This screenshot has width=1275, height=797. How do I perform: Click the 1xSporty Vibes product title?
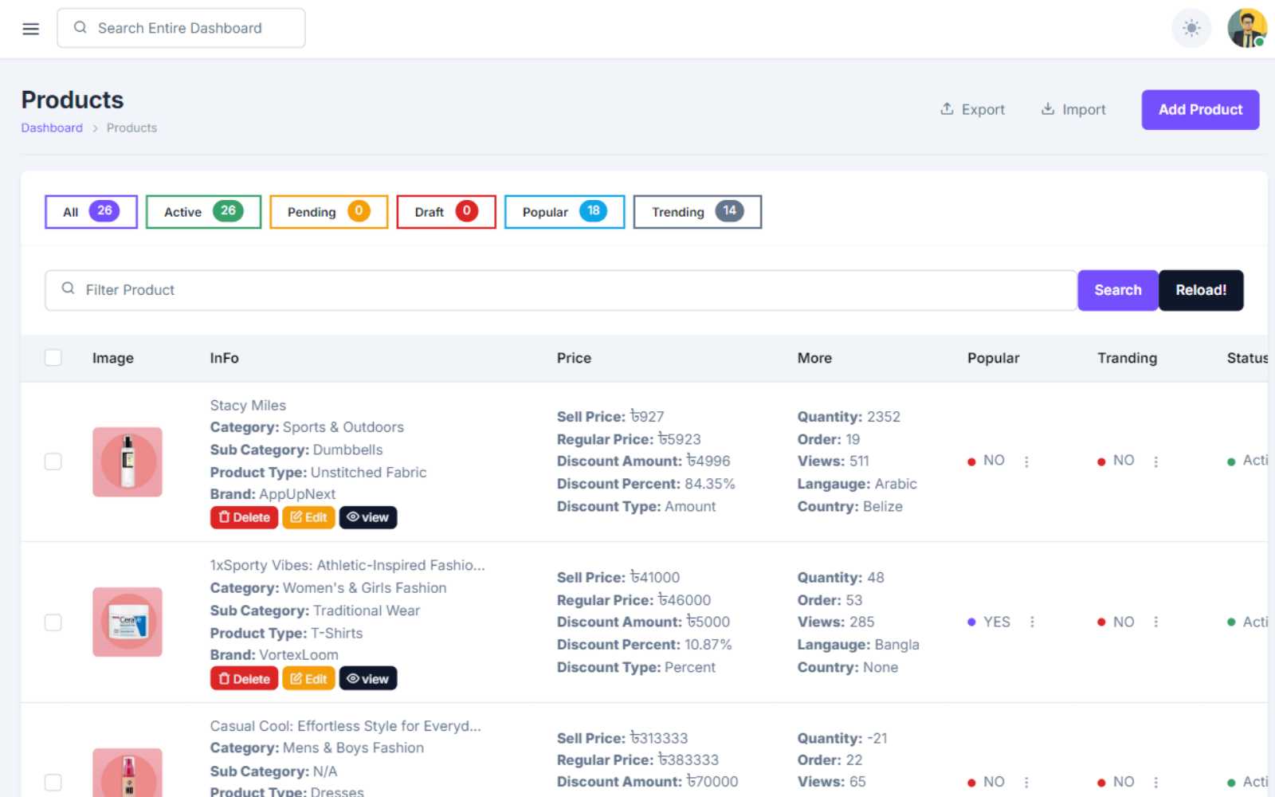347,565
